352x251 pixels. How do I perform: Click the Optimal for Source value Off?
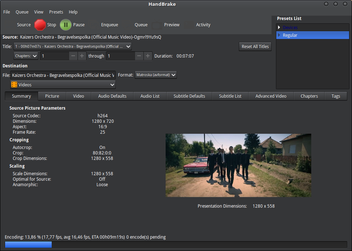tap(102, 179)
